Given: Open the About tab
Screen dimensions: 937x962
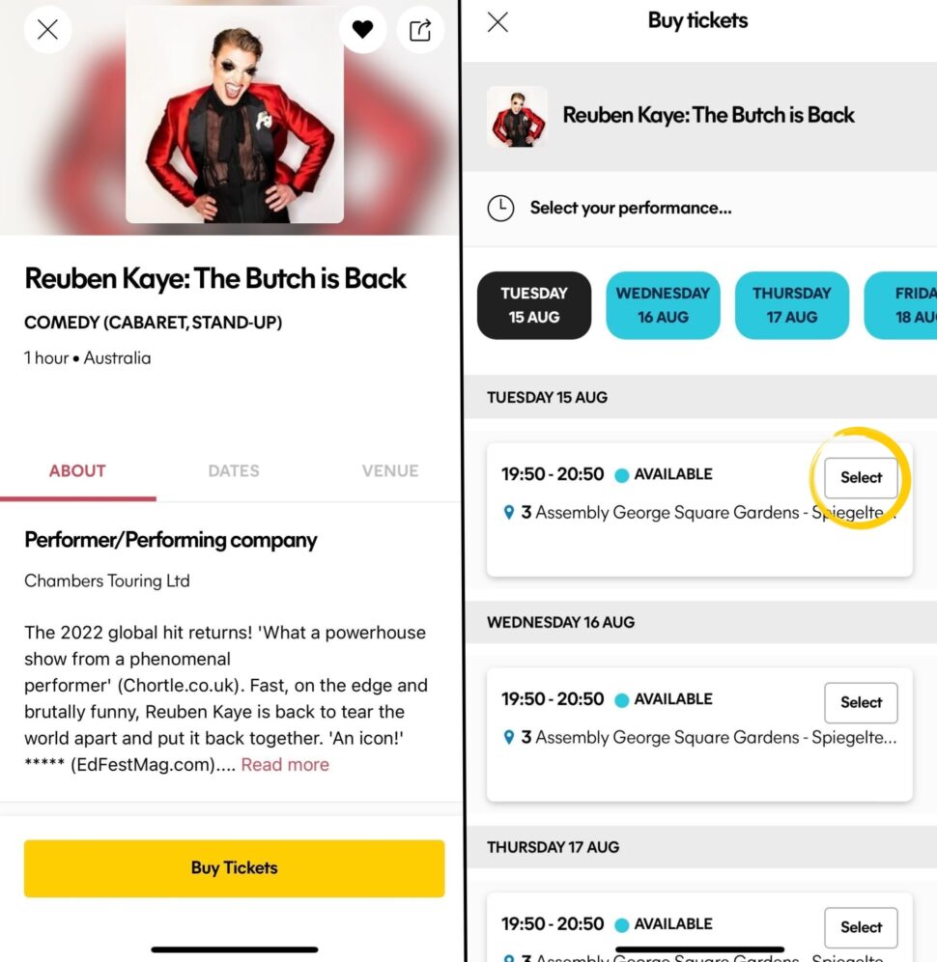Looking at the screenshot, I should (77, 471).
